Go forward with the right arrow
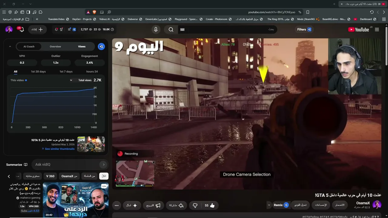The image size is (388, 218). click(384, 12)
